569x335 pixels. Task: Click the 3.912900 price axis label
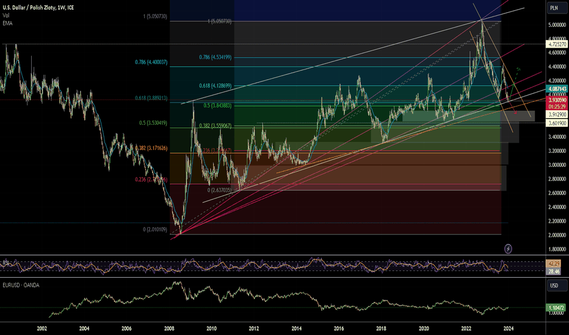pyautogui.click(x=557, y=115)
